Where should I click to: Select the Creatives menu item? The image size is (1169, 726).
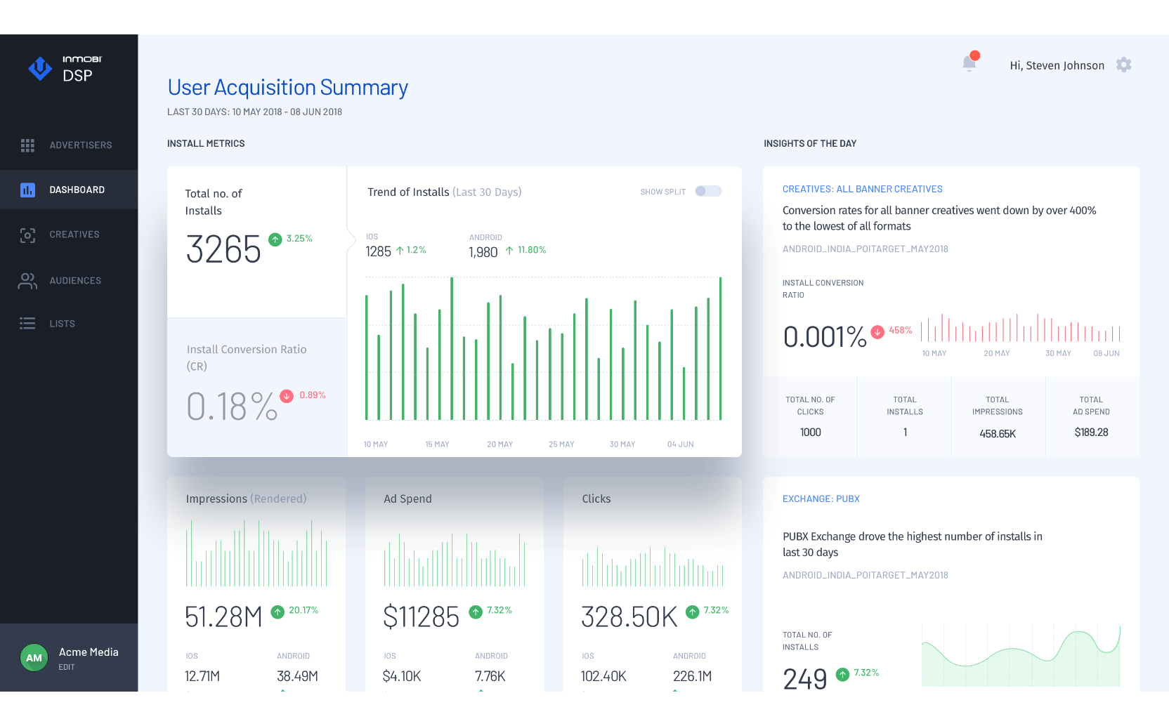pos(74,235)
